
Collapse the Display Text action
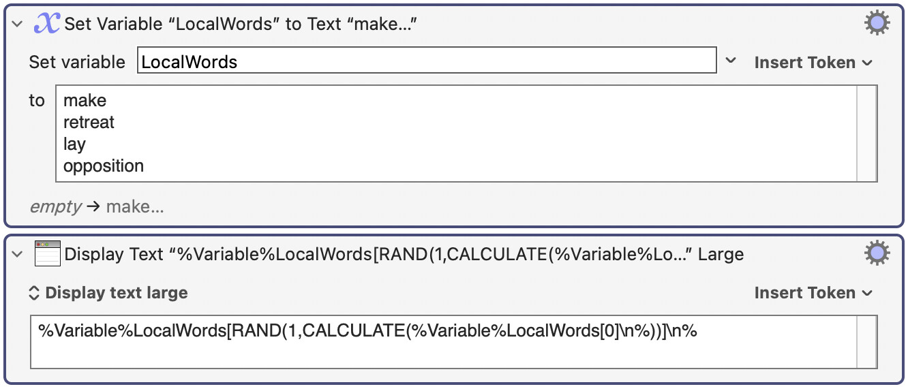point(17,255)
